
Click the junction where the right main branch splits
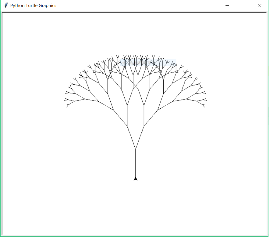point(144,126)
